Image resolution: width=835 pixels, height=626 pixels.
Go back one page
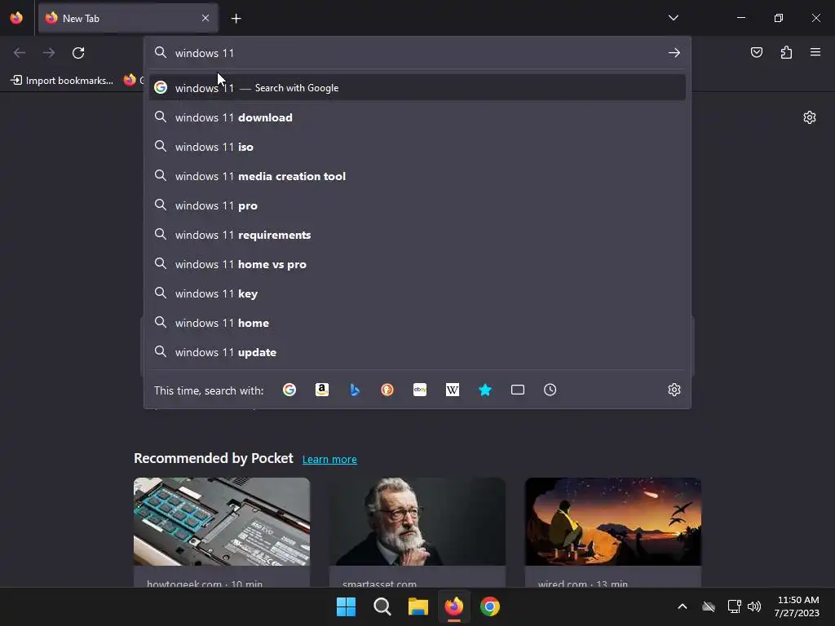[x=20, y=53]
